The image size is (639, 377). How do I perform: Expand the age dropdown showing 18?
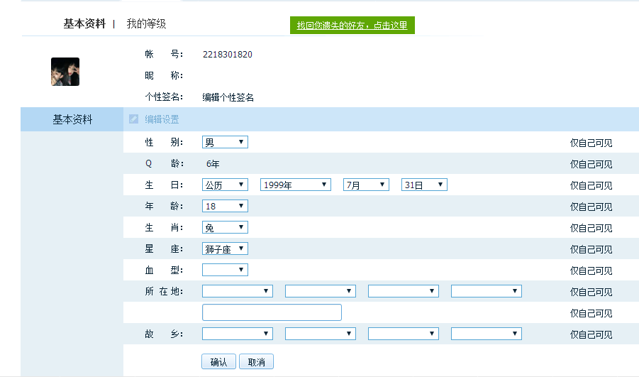[x=225, y=206]
